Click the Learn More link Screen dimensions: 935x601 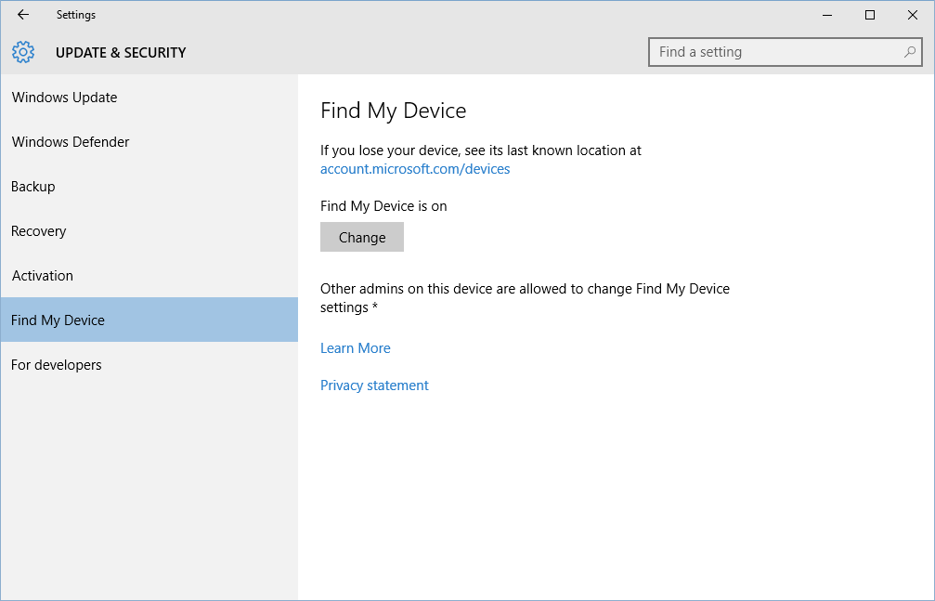(356, 348)
